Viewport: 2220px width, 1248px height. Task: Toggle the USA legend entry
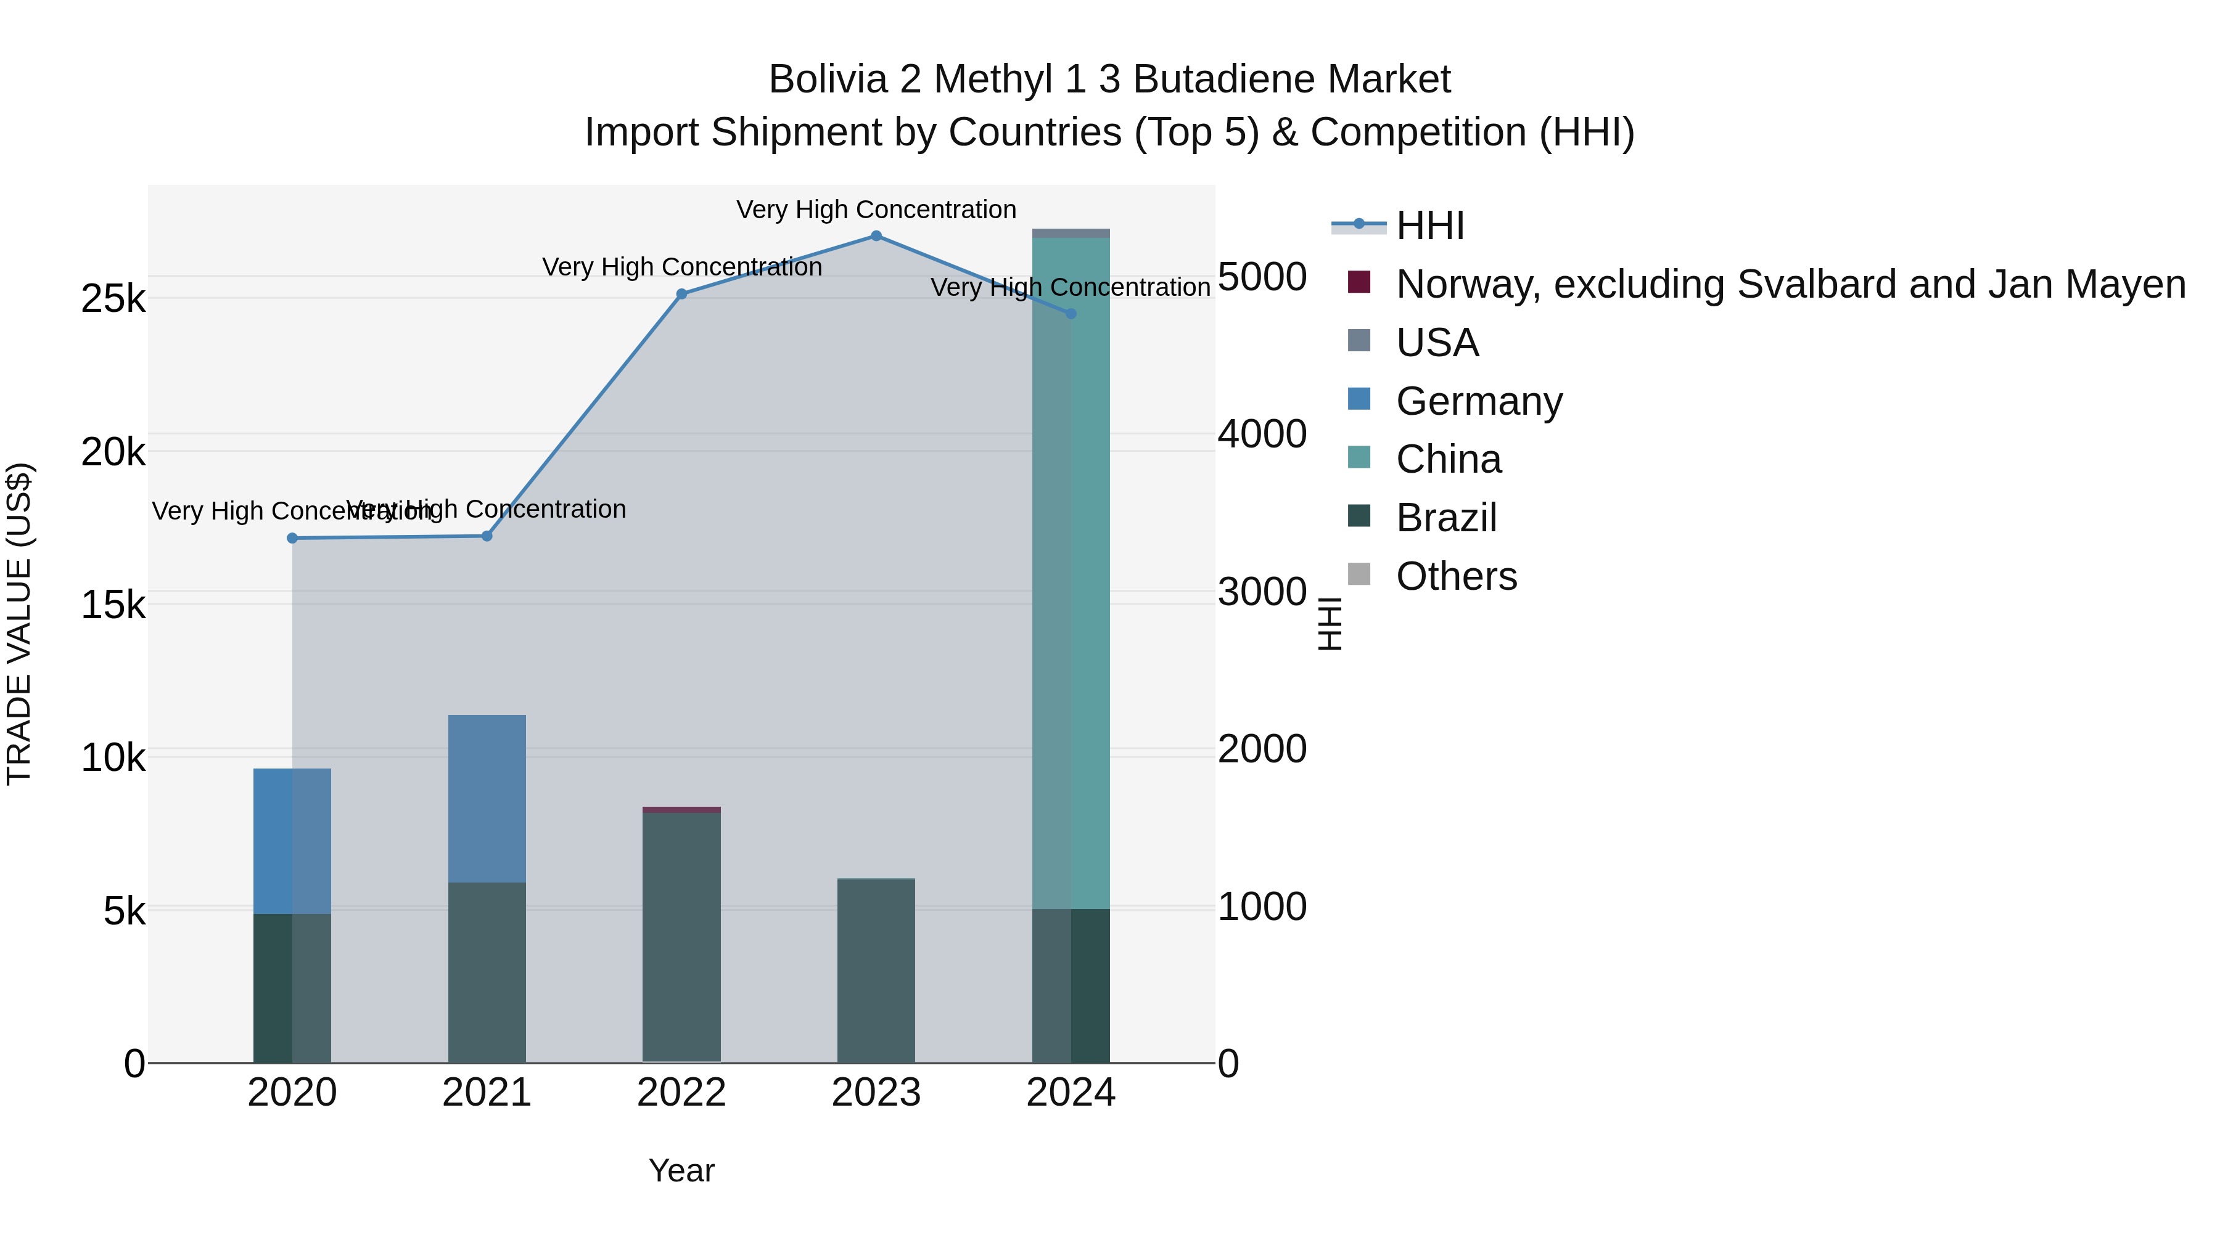(1413, 343)
